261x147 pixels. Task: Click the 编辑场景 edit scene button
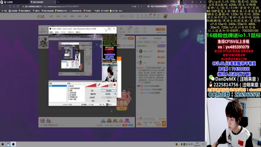pos(93,94)
